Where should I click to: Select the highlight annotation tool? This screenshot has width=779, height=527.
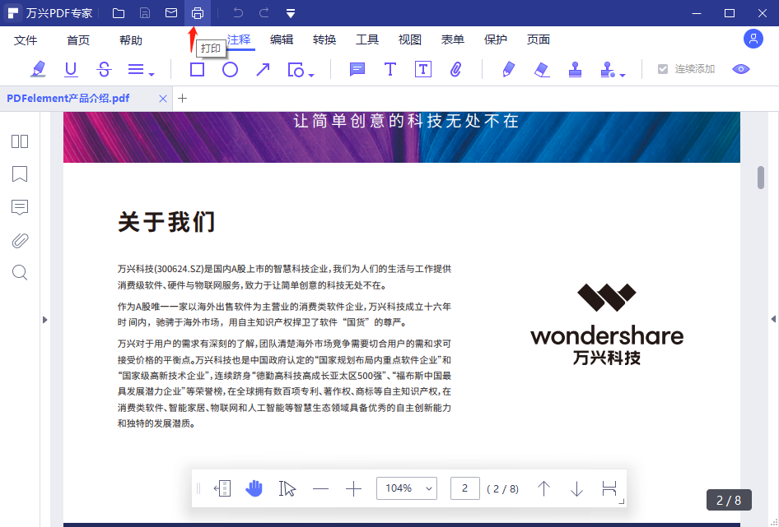(x=38, y=69)
